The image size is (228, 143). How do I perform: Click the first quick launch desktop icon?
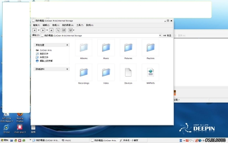pyautogui.click(x=11, y=140)
